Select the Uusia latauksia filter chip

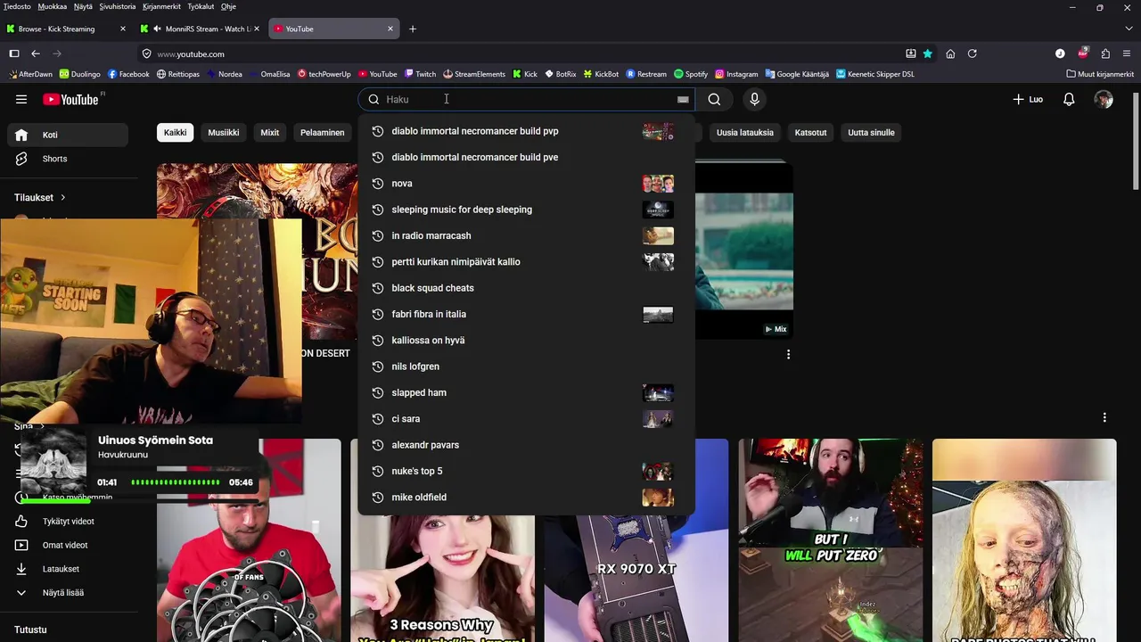(x=745, y=133)
